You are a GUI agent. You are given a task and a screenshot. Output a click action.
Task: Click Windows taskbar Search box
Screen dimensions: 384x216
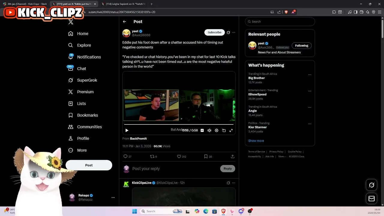(x=161, y=211)
